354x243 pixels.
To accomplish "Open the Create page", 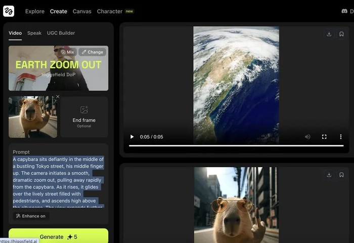I will coord(59,11).
